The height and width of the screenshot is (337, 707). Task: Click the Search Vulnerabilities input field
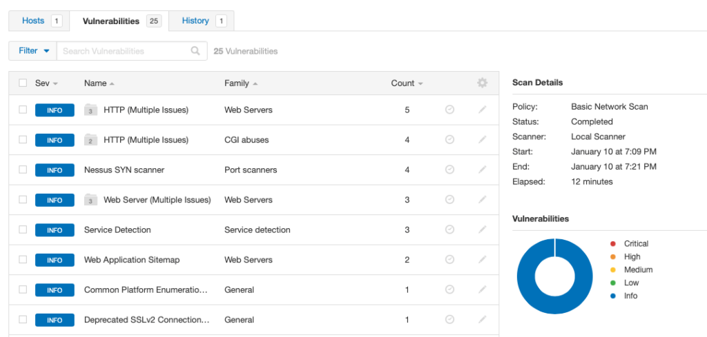click(124, 51)
